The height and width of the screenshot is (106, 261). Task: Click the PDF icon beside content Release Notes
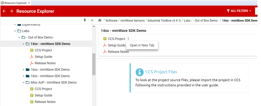tap(105, 52)
